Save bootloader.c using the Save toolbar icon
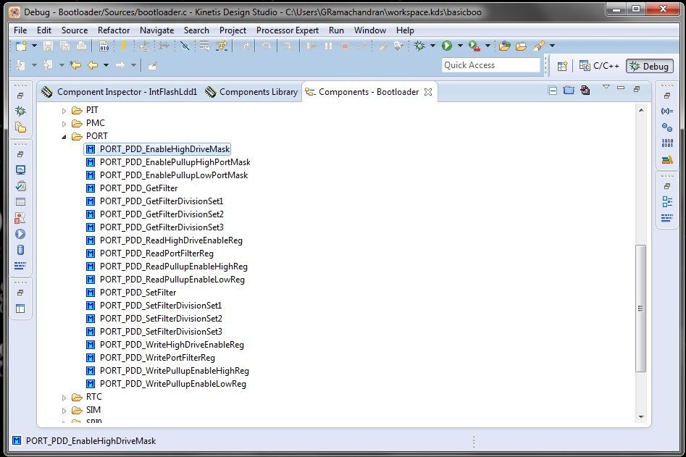Viewport: 686px width, 457px height. 47,47
